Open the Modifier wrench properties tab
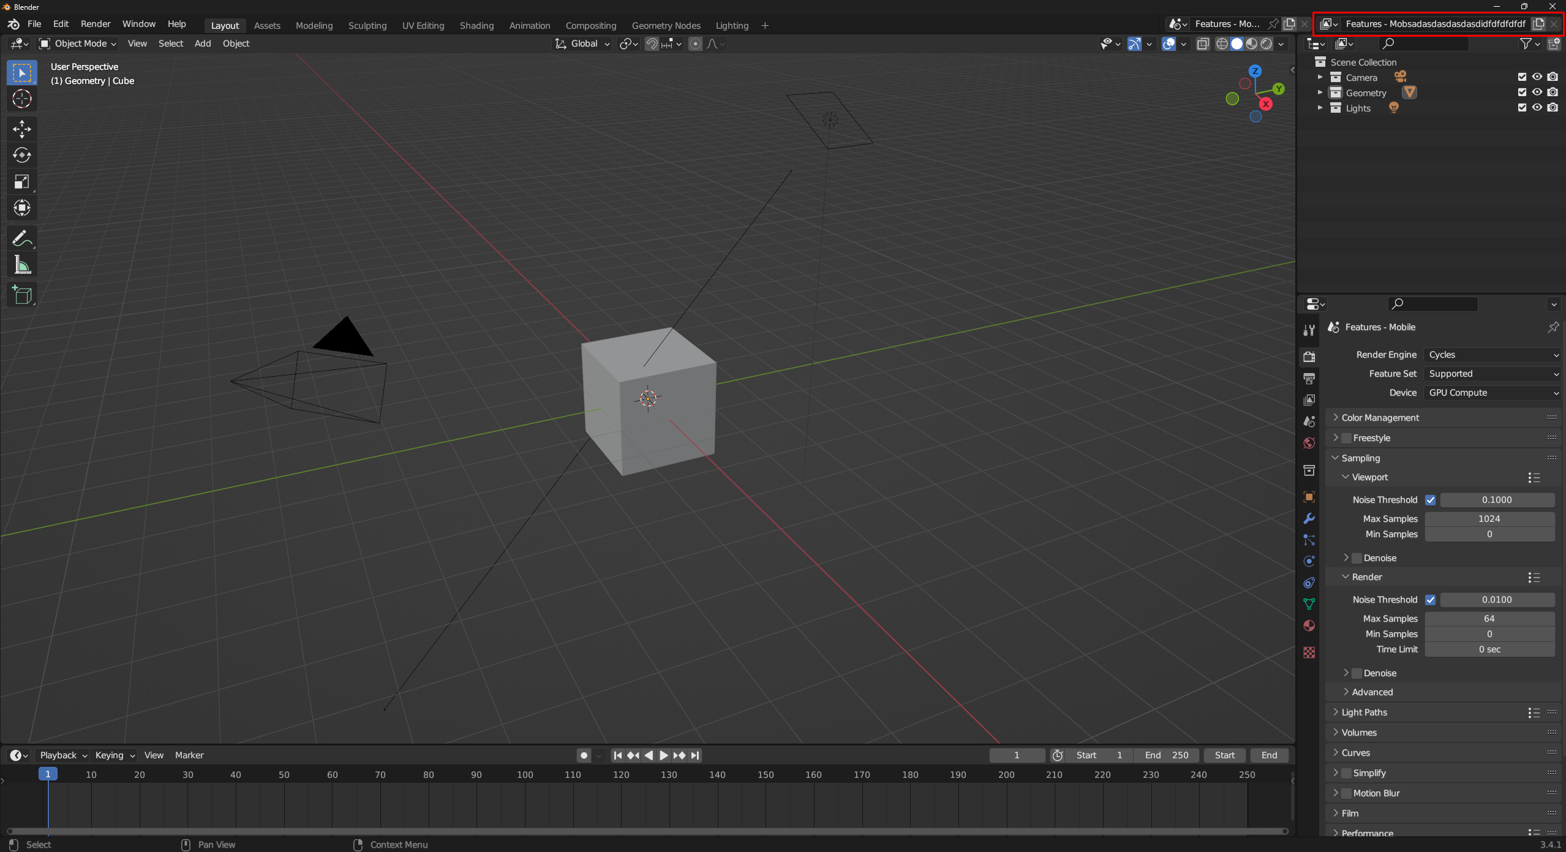This screenshot has height=852, width=1566. tap(1309, 518)
